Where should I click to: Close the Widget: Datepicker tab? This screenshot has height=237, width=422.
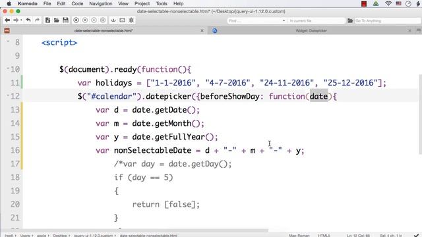[409, 31]
